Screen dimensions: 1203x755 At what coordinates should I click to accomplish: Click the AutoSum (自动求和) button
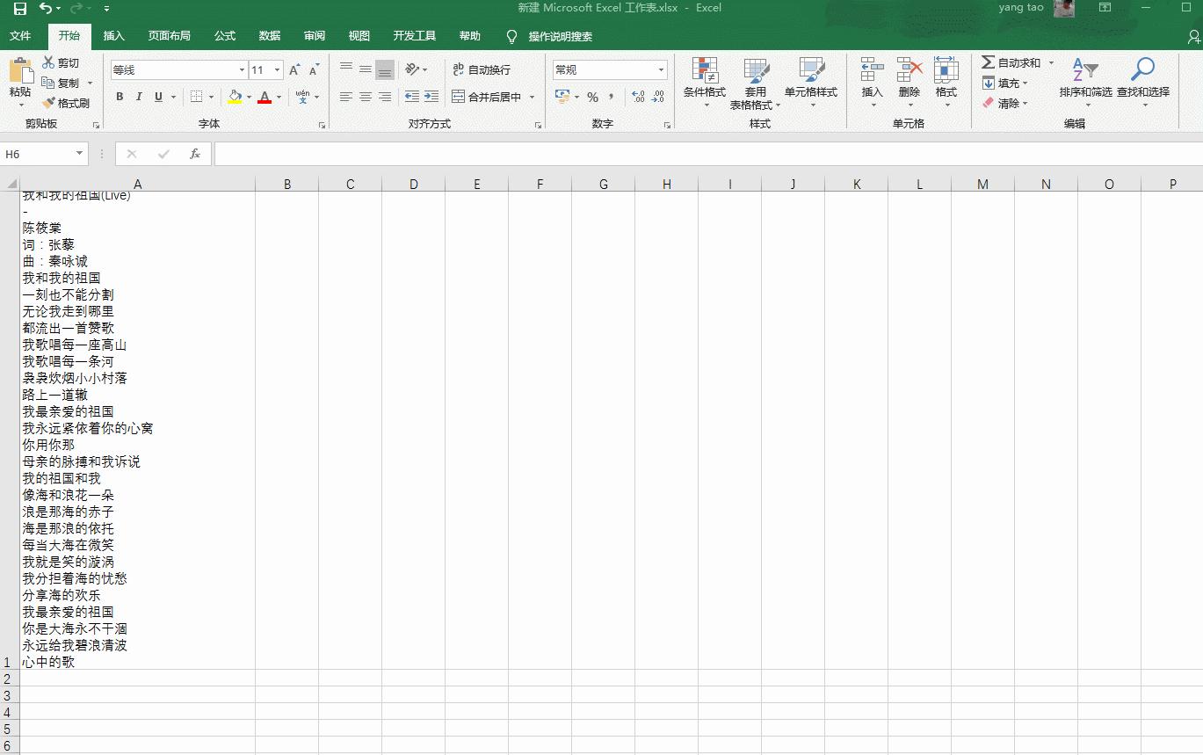pyautogui.click(x=1011, y=62)
